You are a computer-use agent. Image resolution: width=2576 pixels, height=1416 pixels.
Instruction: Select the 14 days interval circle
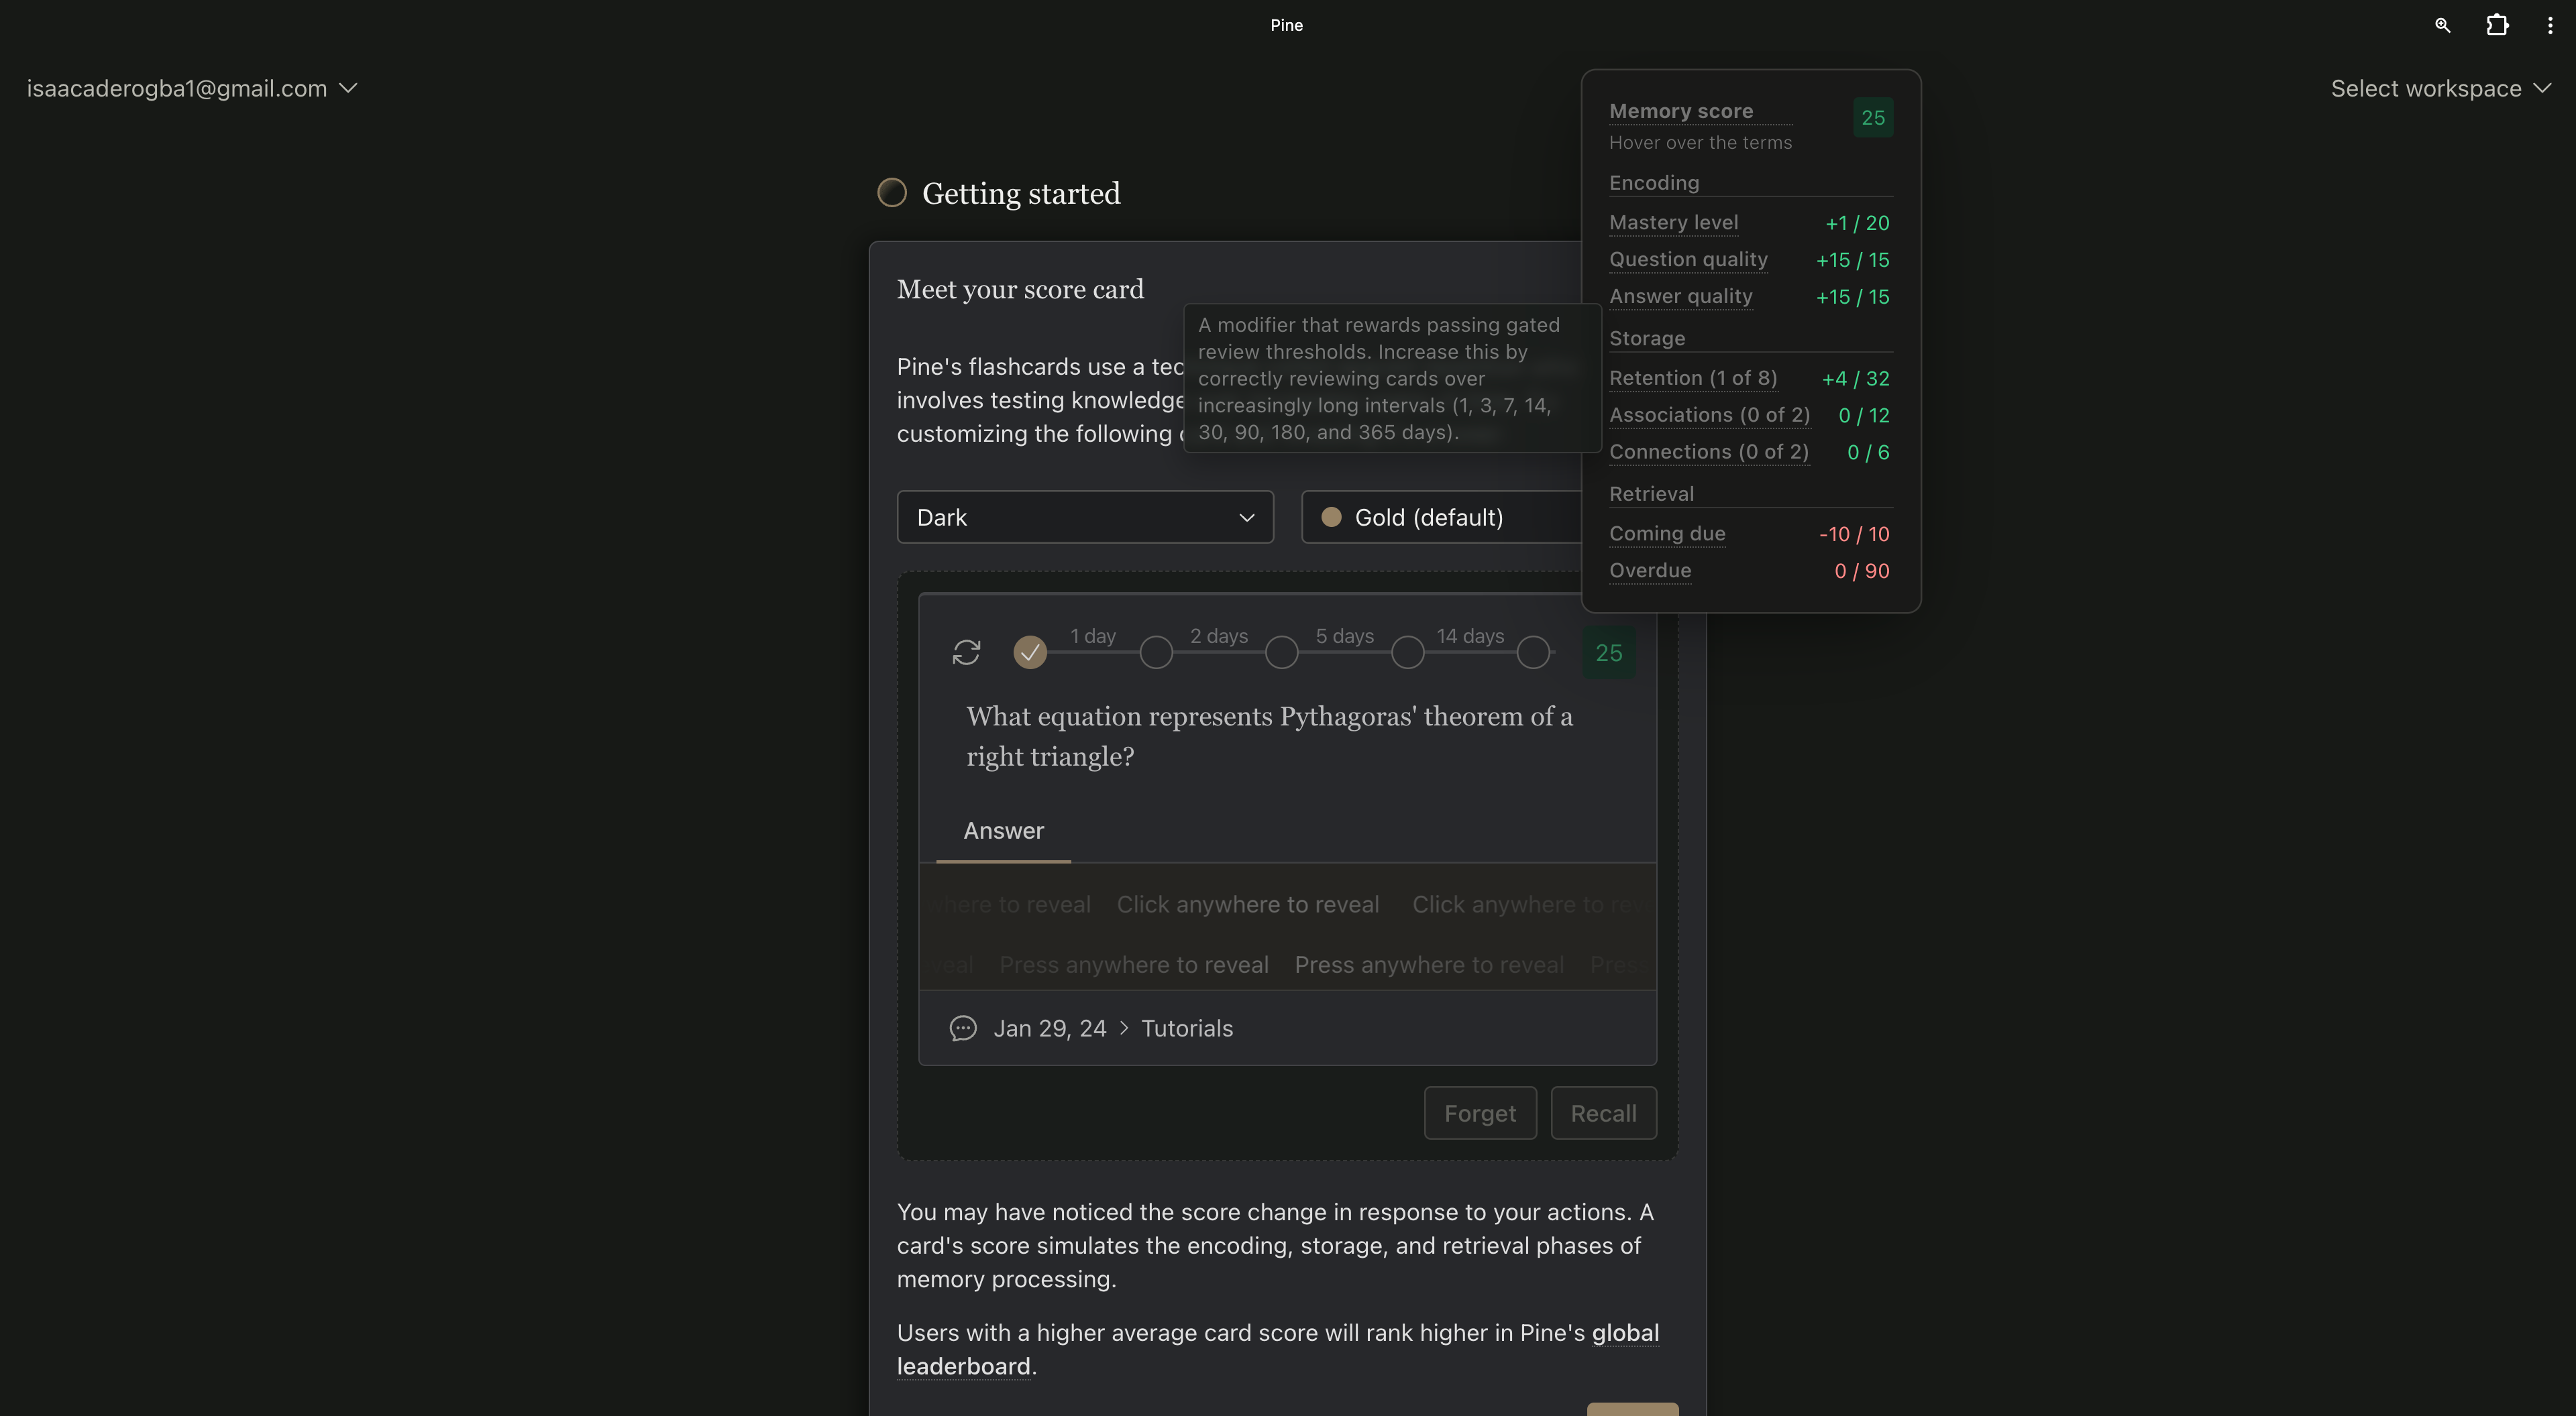(x=1533, y=652)
